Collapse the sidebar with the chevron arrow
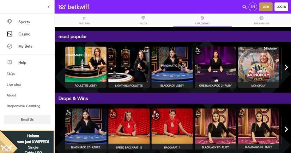Image resolution: width=291 pixels, height=153 pixels. pos(49,7)
